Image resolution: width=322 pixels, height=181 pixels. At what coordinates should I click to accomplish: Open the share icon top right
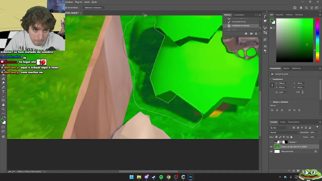point(295,8)
